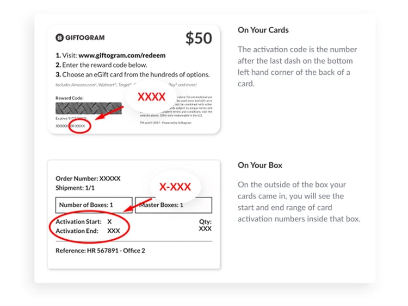This screenshot has height=306, width=408.
Task: Click the red arrow above Activation Start
Action: (138, 205)
